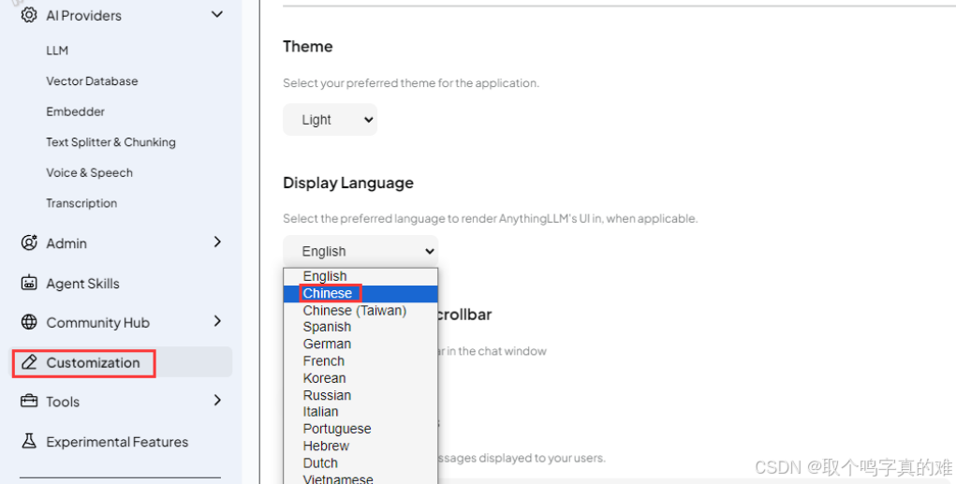Viewport: 956px width, 484px height.
Task: Open Transcription settings
Action: pyautogui.click(x=81, y=203)
